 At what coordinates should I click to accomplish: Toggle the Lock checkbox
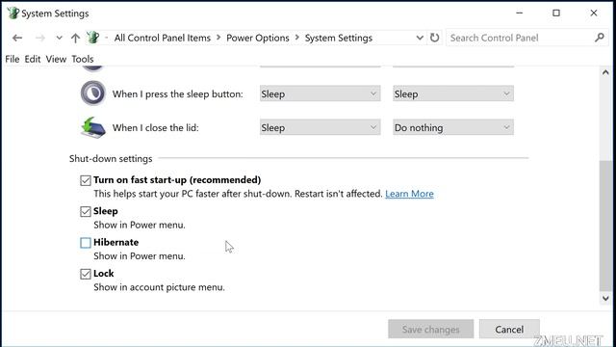pos(86,274)
